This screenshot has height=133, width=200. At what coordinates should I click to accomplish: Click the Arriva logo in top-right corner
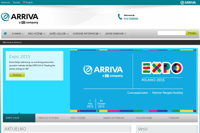(188, 3)
